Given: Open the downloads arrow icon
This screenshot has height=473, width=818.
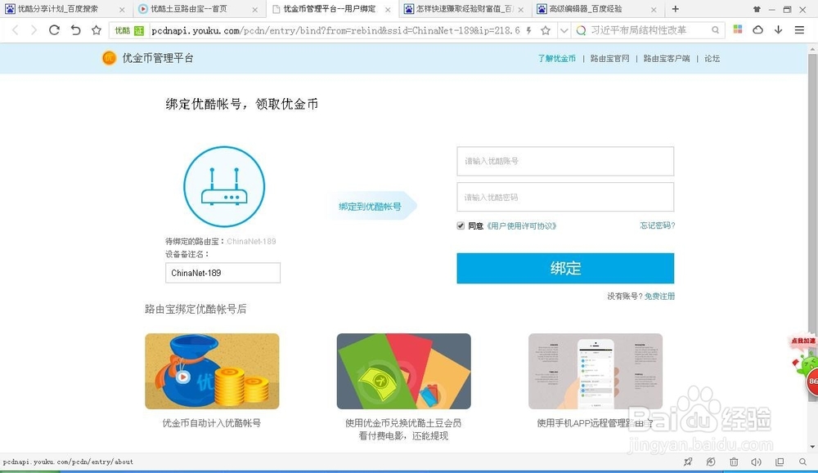Looking at the screenshot, I should (779, 30).
